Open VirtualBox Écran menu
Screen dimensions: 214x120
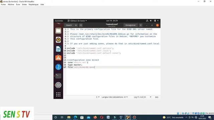pos(18,4)
